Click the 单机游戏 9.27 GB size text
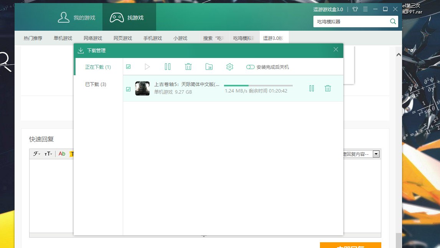440x248 pixels. pos(173,92)
